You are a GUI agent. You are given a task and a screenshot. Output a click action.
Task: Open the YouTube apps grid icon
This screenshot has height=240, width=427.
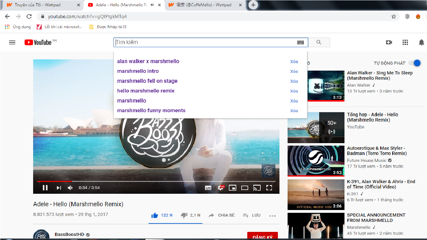click(405, 42)
